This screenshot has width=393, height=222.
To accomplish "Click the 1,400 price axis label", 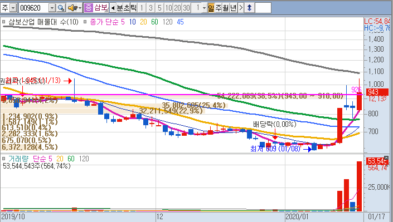I will coord(376,39).
